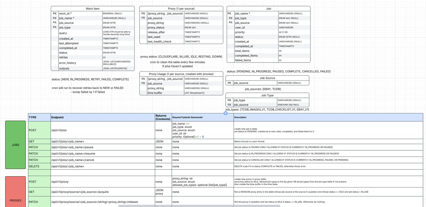
Task: Select the proxy release endpoint cell
Action: [103, 202]
